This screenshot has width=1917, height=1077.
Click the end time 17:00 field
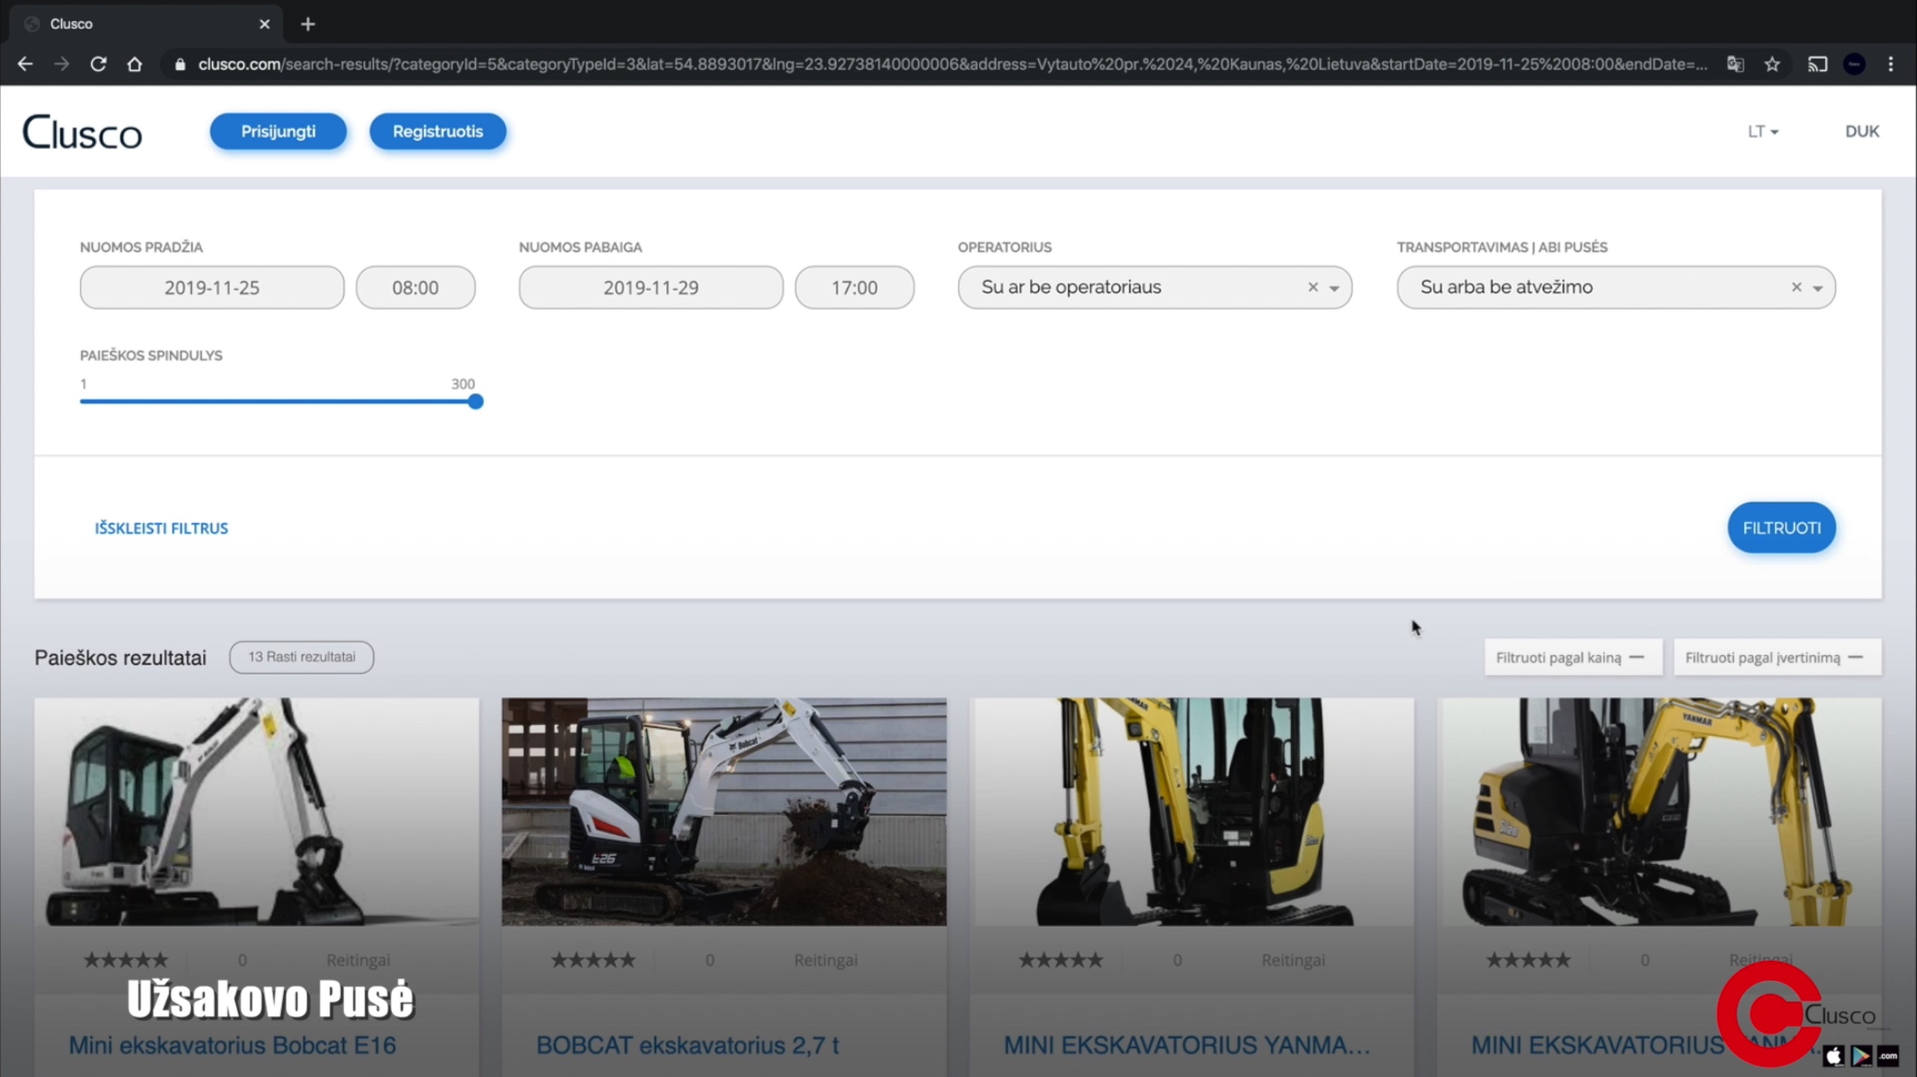click(854, 288)
